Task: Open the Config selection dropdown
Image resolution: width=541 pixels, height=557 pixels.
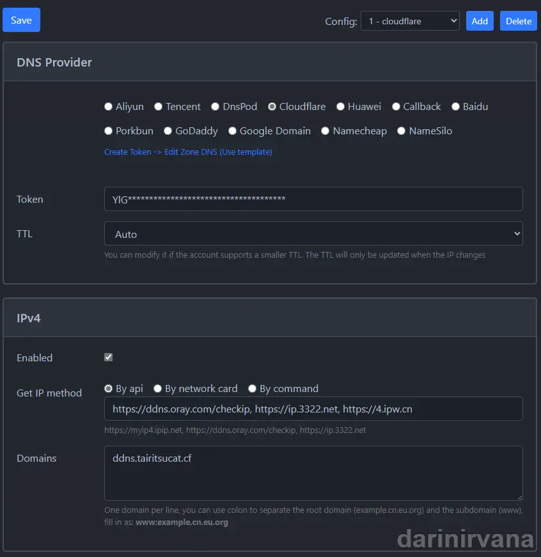Action: pos(410,21)
